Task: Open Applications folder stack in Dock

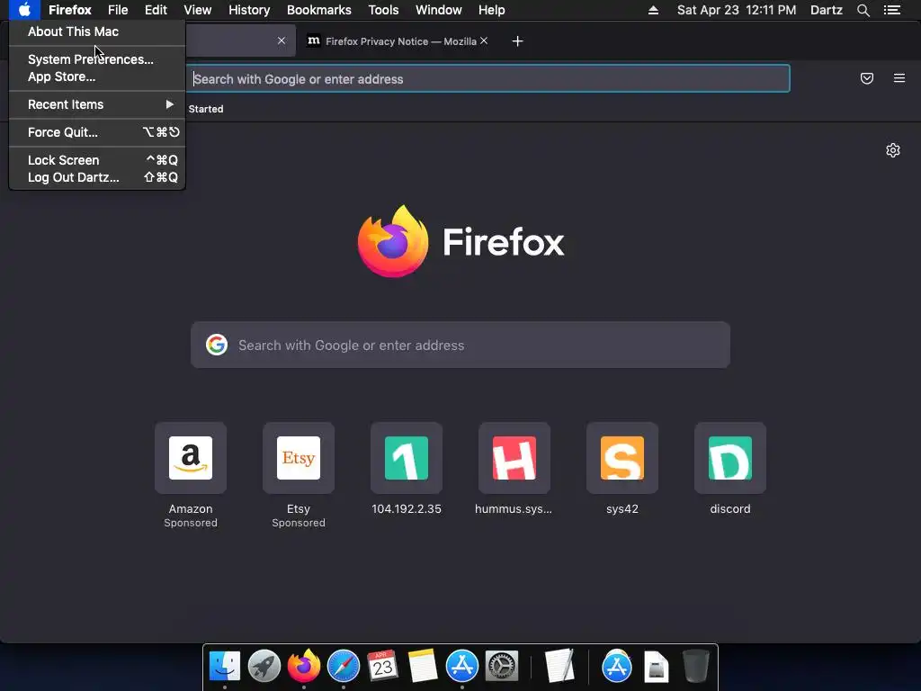Action: [617, 667]
